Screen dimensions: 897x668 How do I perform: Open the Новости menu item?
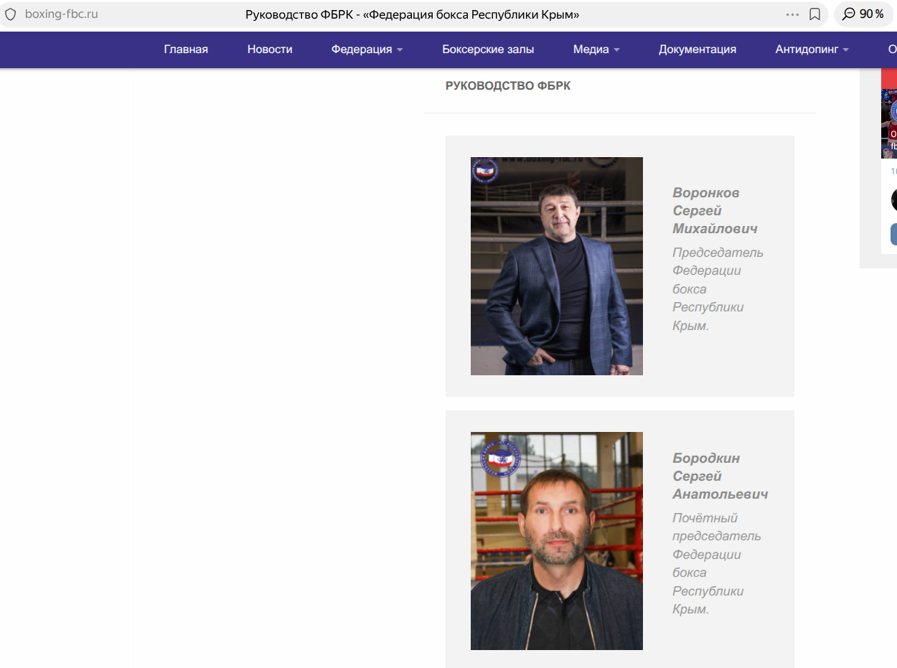point(270,50)
